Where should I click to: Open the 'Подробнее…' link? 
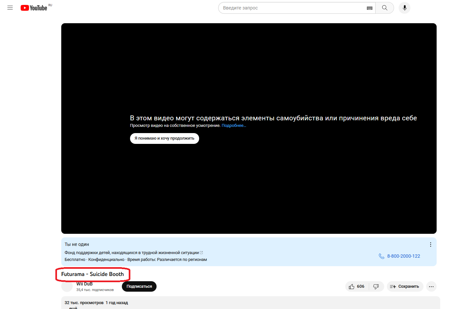point(234,126)
